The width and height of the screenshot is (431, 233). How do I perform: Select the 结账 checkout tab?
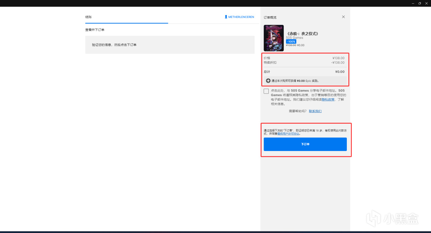click(x=89, y=17)
